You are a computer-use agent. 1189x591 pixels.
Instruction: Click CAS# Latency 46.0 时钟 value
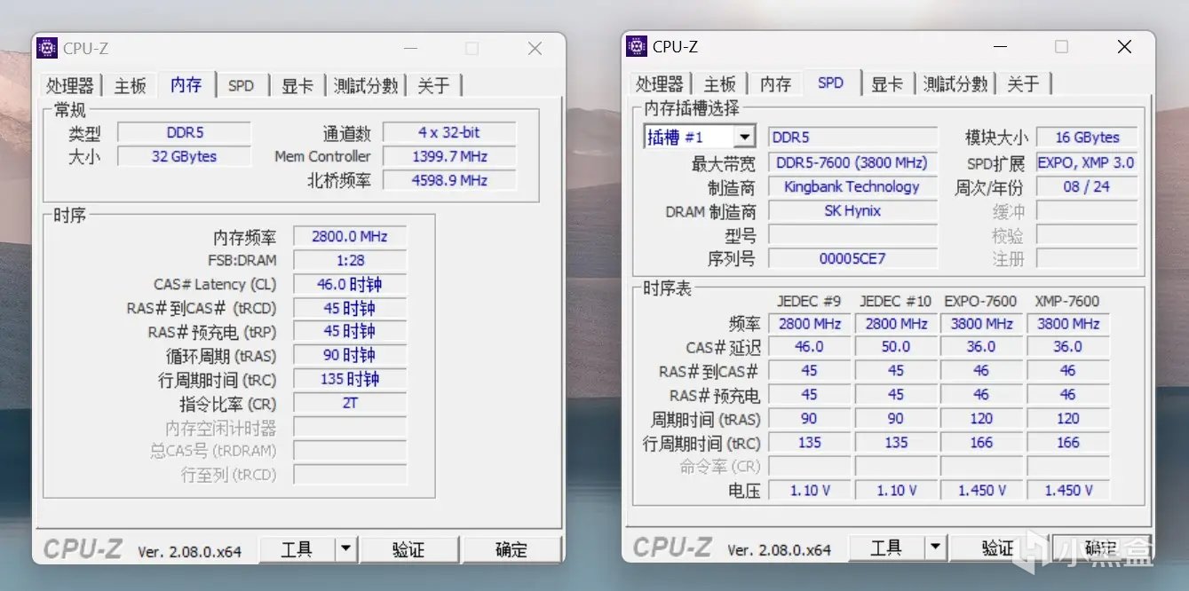pyautogui.click(x=350, y=284)
